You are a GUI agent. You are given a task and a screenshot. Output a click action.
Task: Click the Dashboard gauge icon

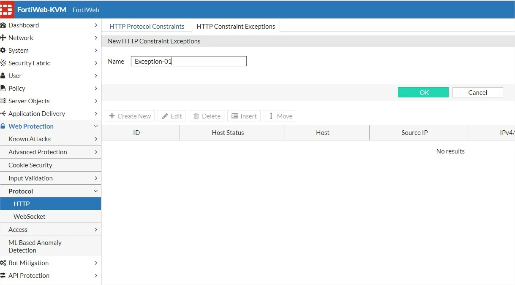coord(3,25)
